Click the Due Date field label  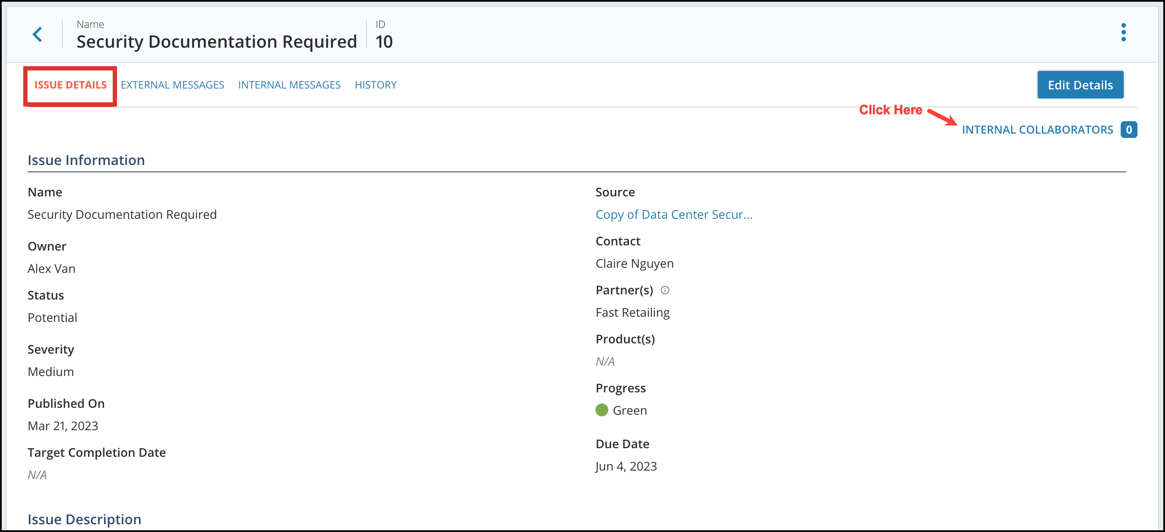[623, 444]
